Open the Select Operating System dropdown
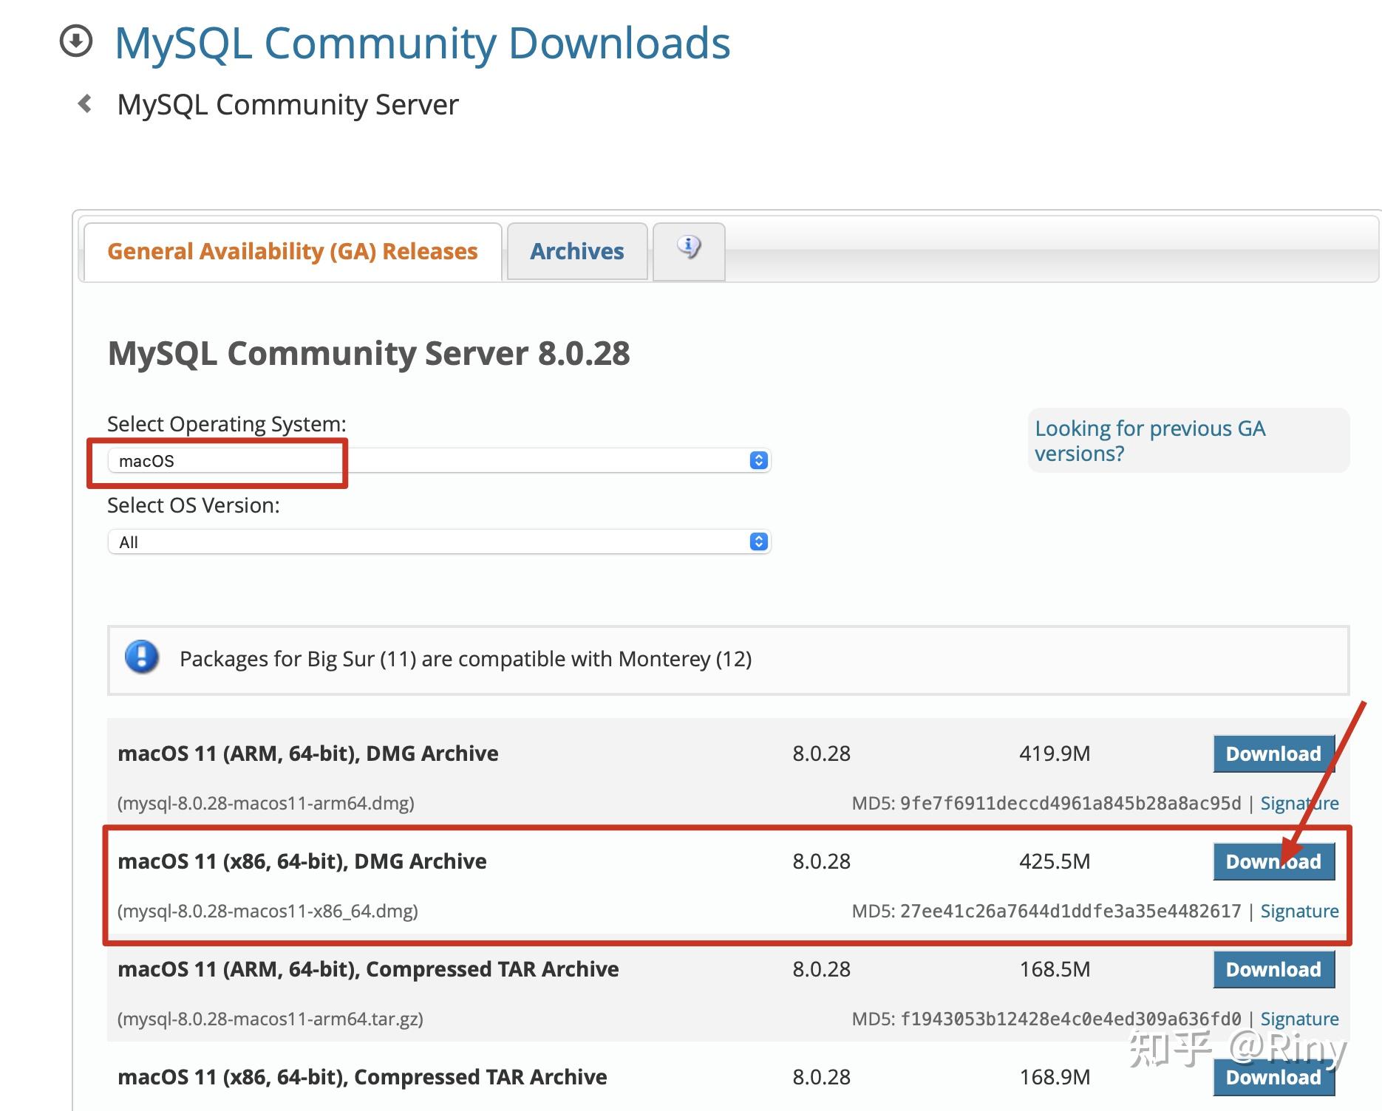 tap(439, 461)
